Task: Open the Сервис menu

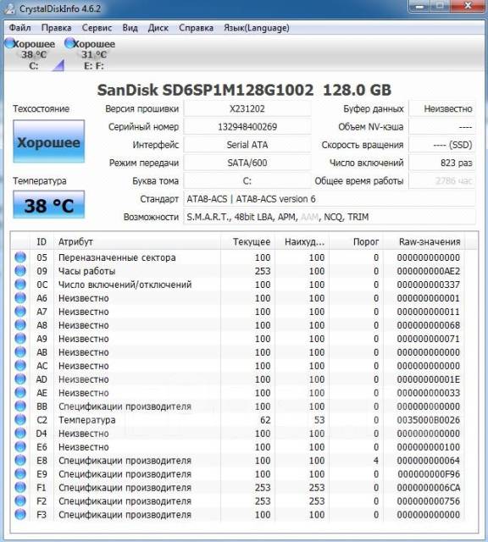Action: pos(97,28)
